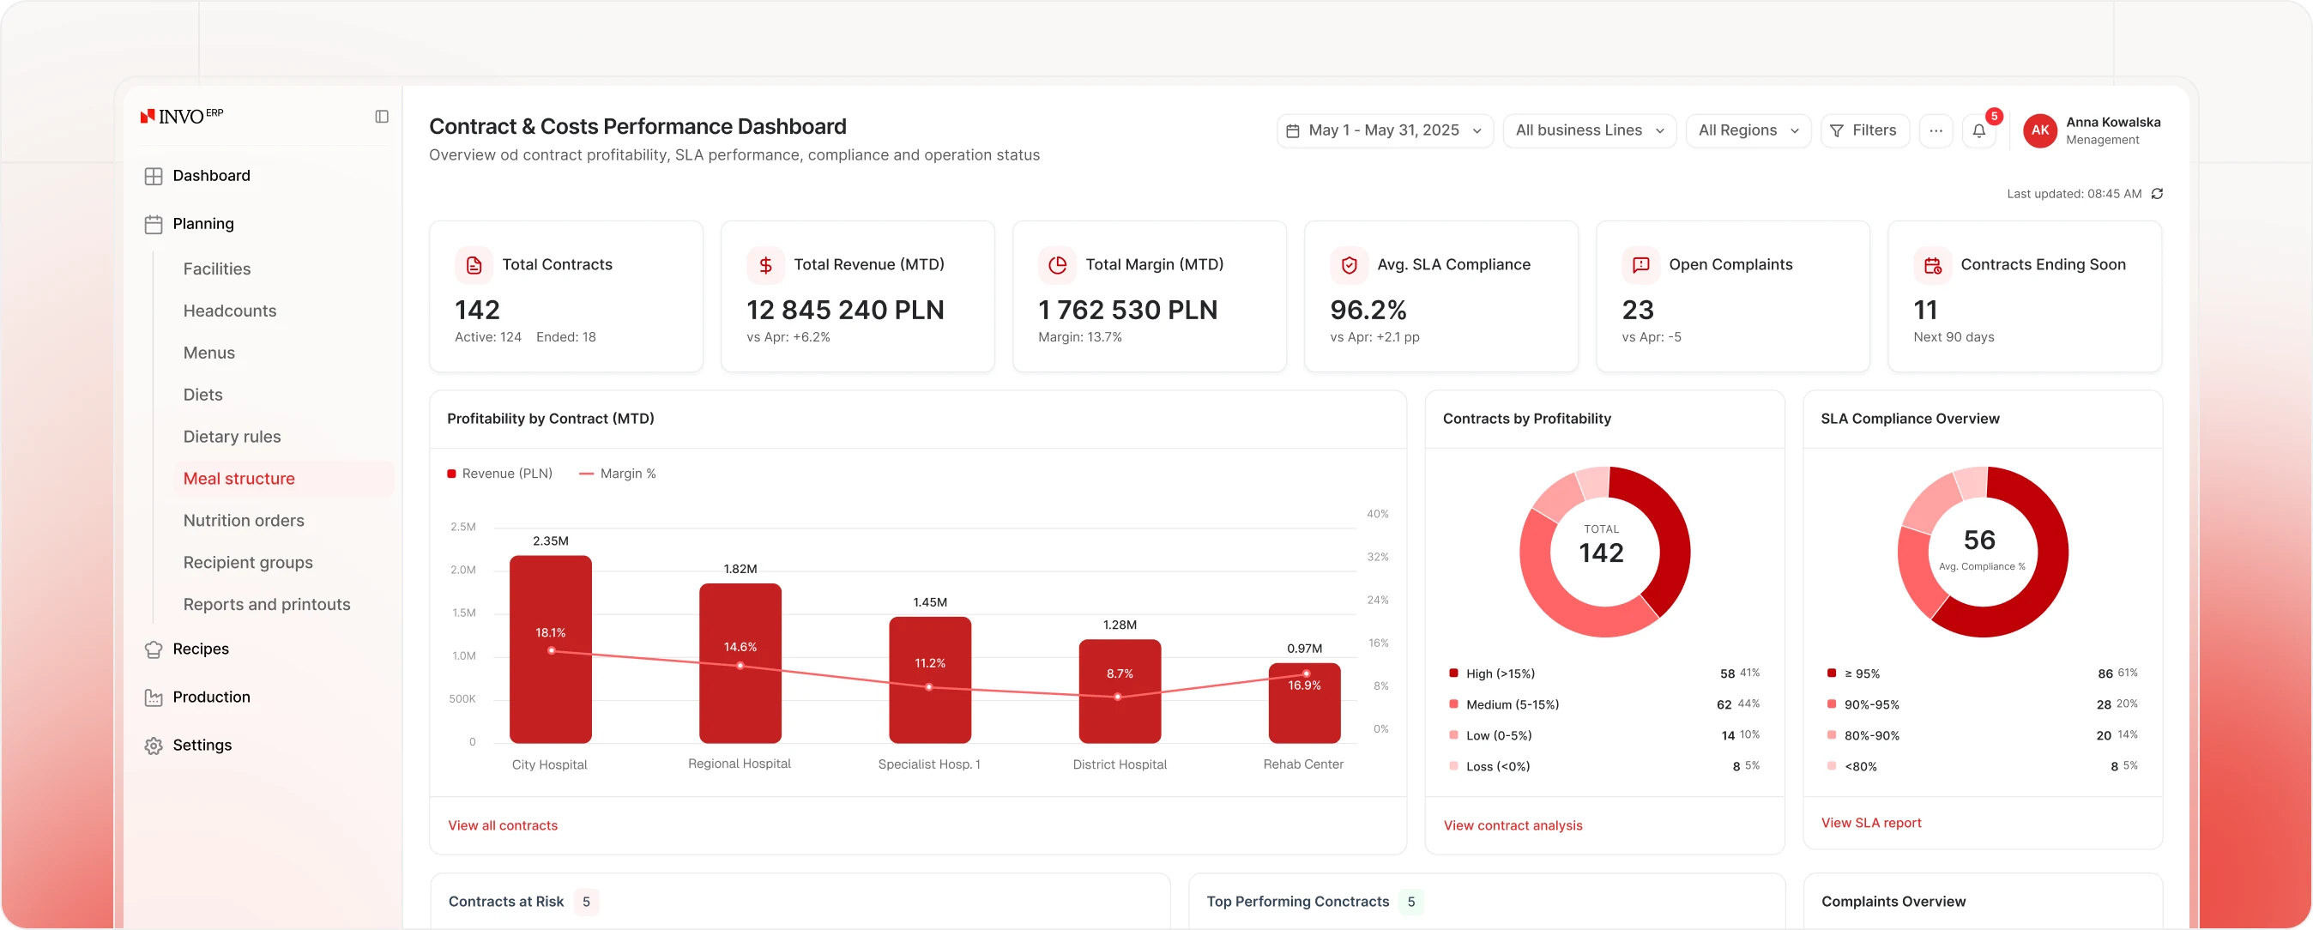Open the May 1 - May 31, 2025 date picker

click(1385, 131)
